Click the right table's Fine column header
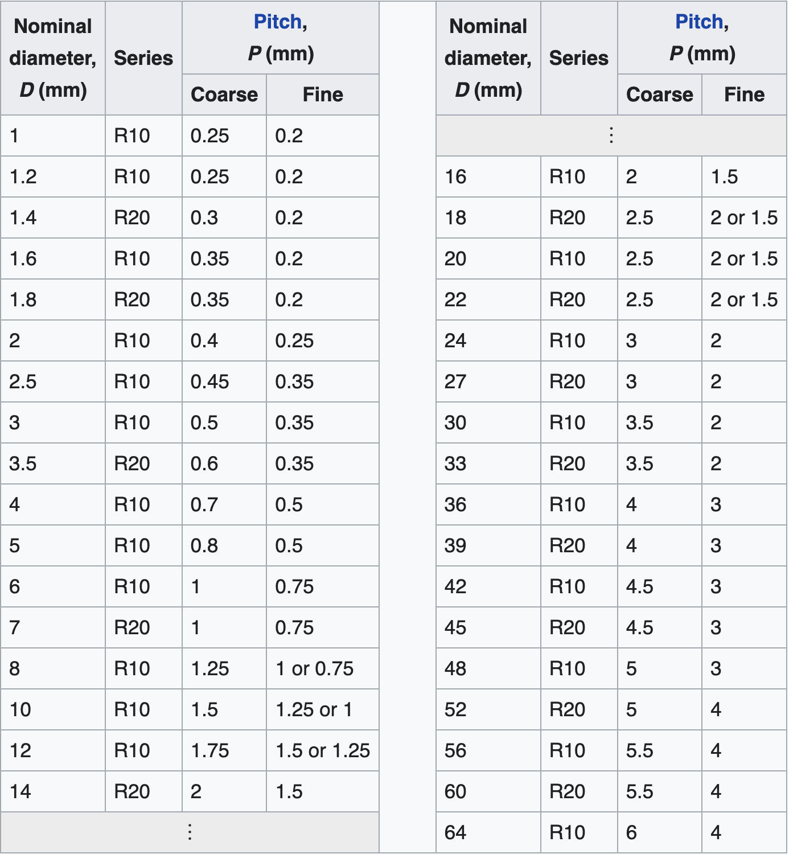Screen dimensions: 789x854 [744, 95]
